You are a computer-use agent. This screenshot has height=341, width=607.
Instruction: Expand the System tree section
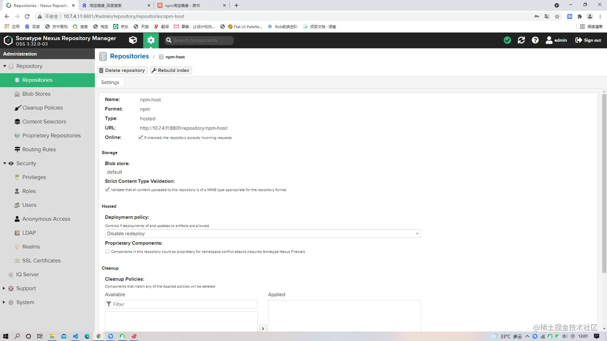[x=4, y=302]
